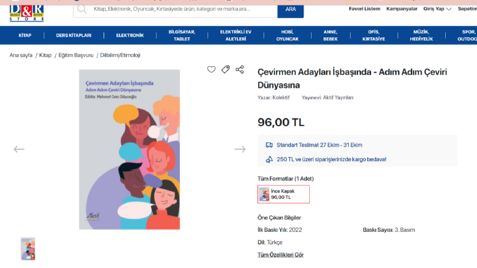Open the BİLGİSAYAR, TABLET menu
The image size is (477, 268).
click(182, 35)
